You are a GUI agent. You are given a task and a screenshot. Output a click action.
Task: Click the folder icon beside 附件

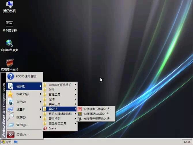45,90
